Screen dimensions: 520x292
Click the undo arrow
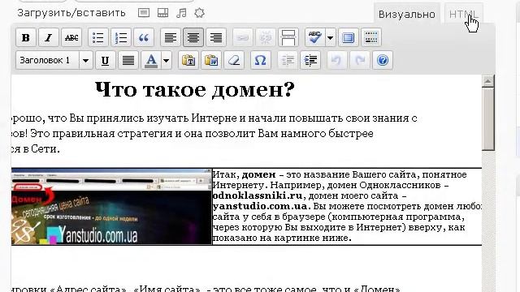pos(336,60)
